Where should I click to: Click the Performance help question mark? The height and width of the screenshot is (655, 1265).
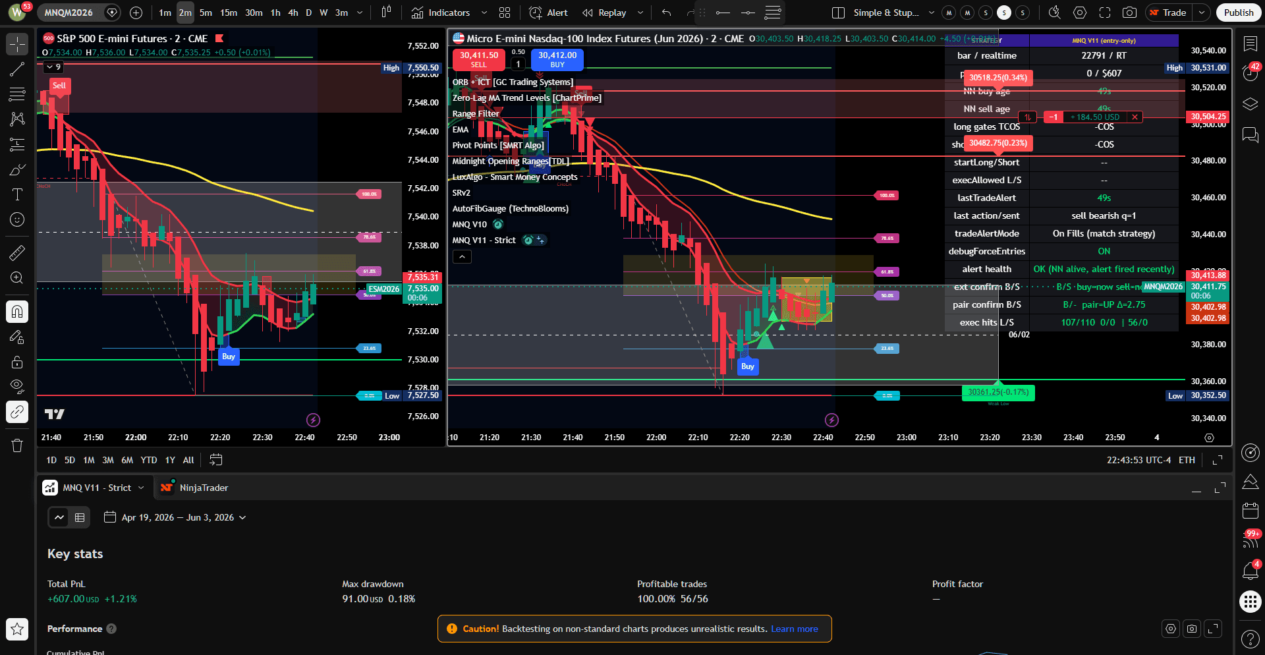click(x=111, y=629)
